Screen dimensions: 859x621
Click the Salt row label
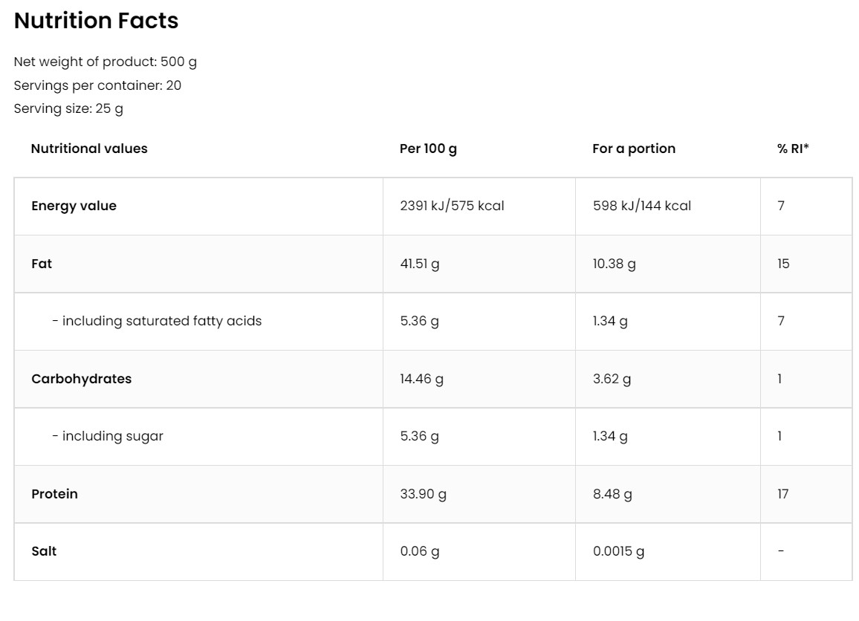pos(44,551)
